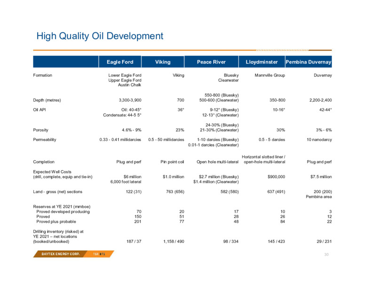Image resolution: width=365 pixels, height=282 pixels.
Task: Click the 'Expected Well Costs' label
Action: (52, 172)
